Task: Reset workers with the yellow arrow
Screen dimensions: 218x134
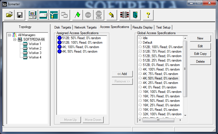Action: click(112, 15)
